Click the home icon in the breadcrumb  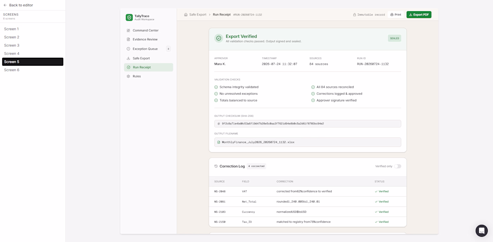point(186,15)
